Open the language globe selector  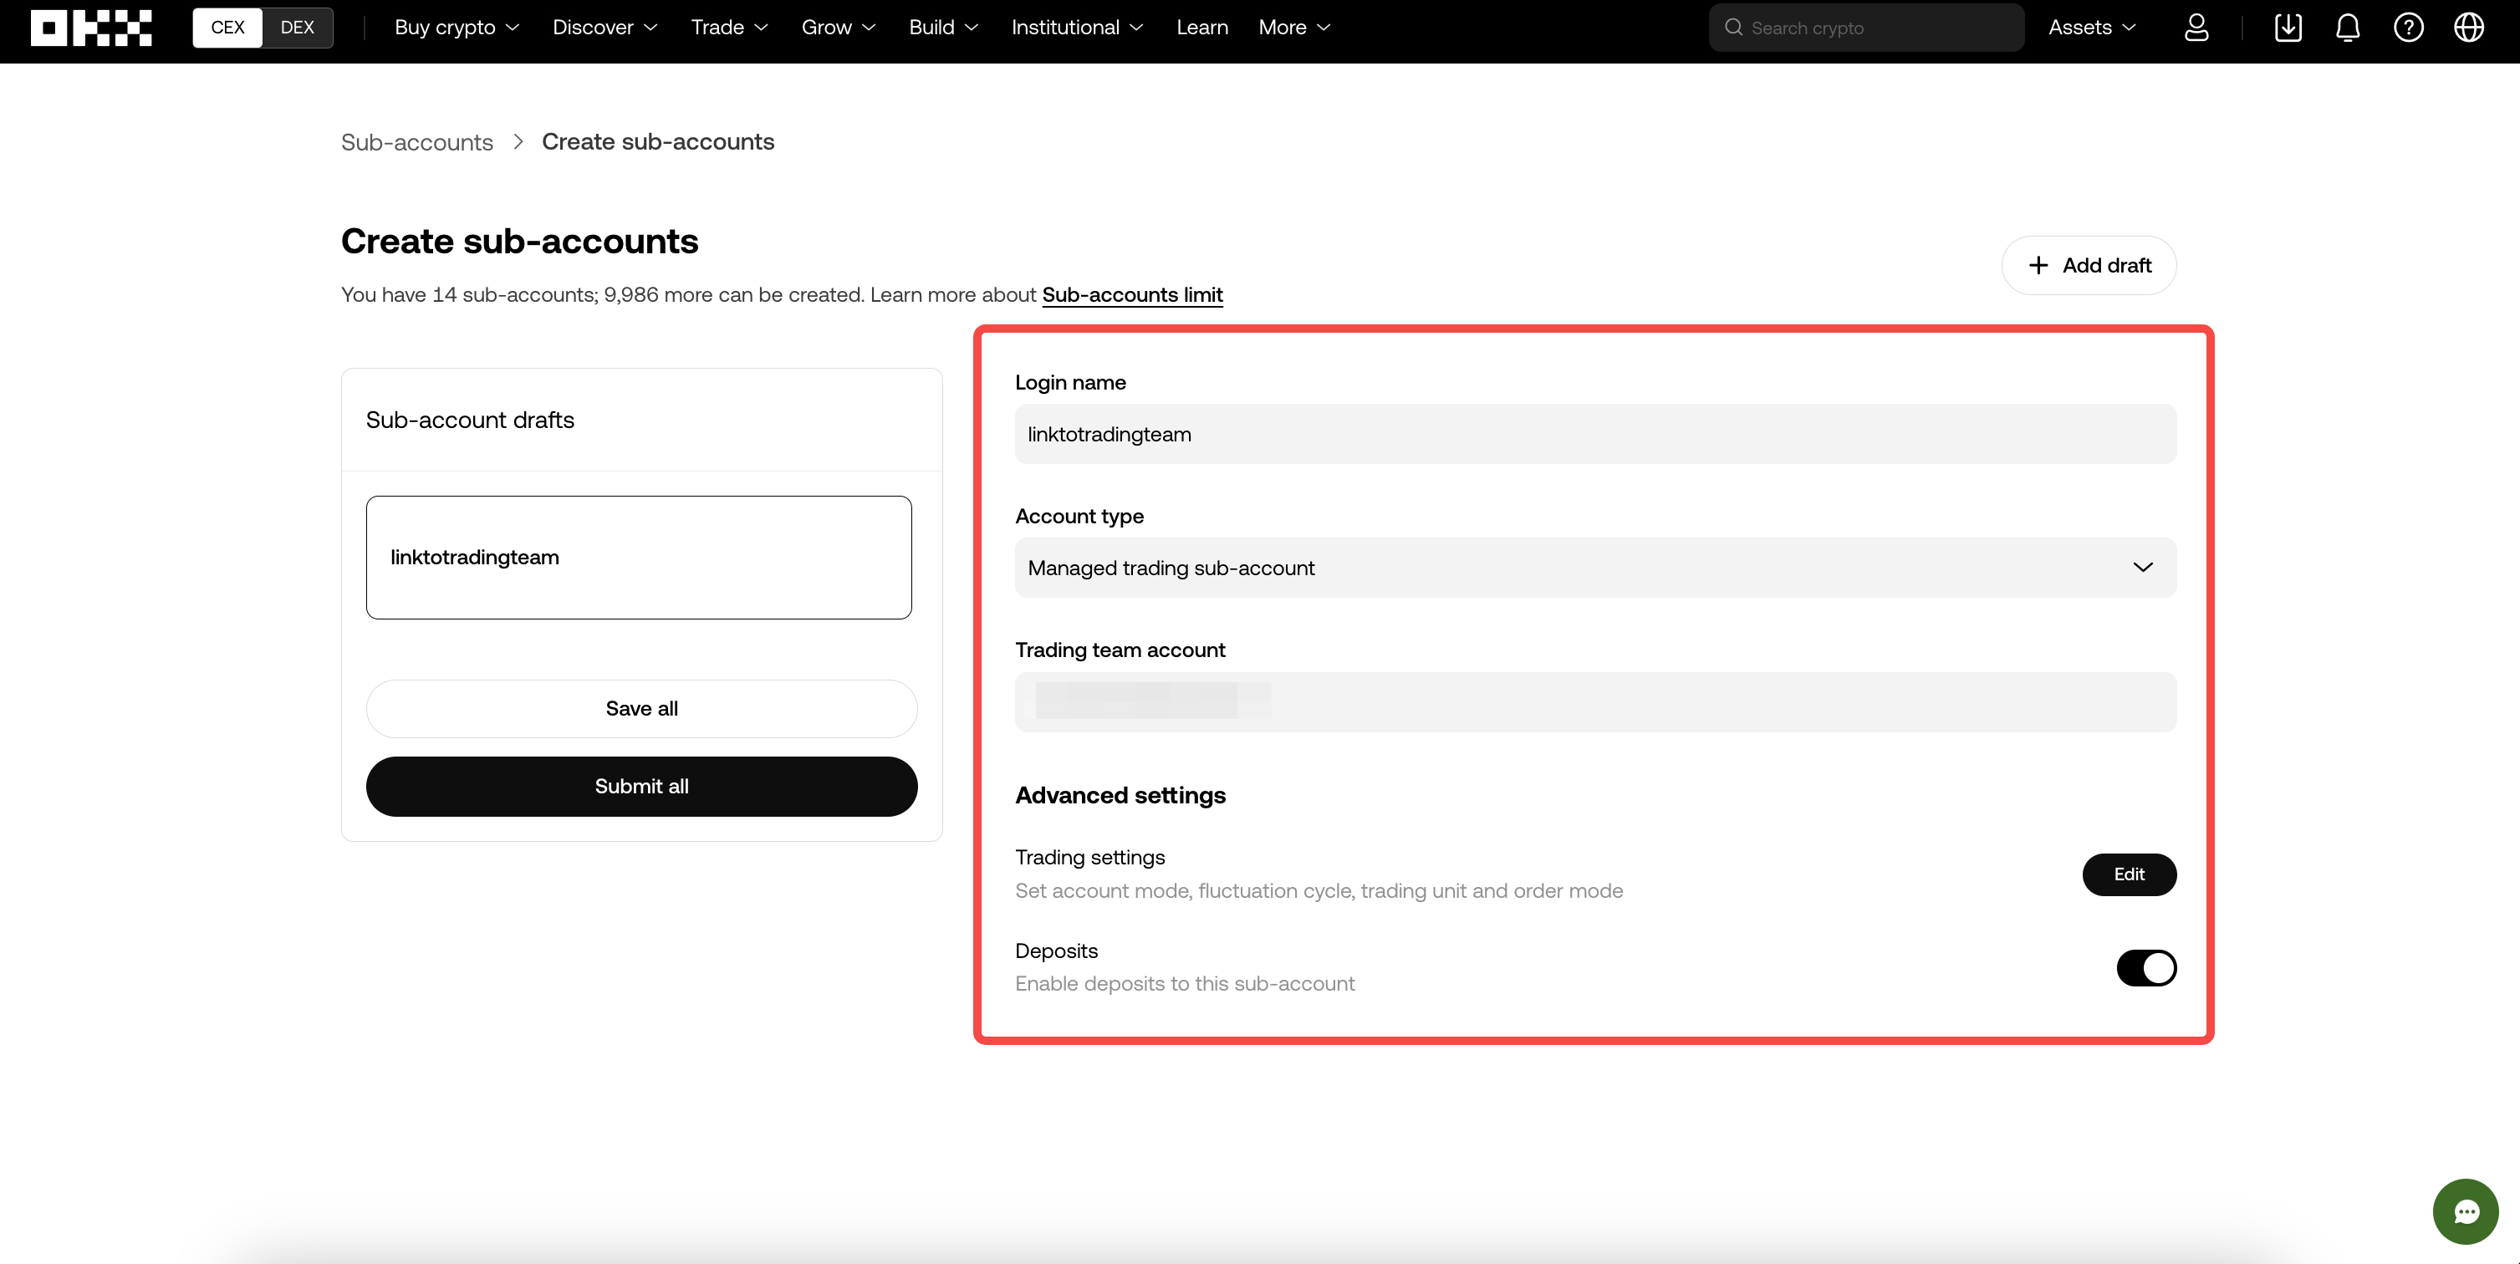(2468, 28)
